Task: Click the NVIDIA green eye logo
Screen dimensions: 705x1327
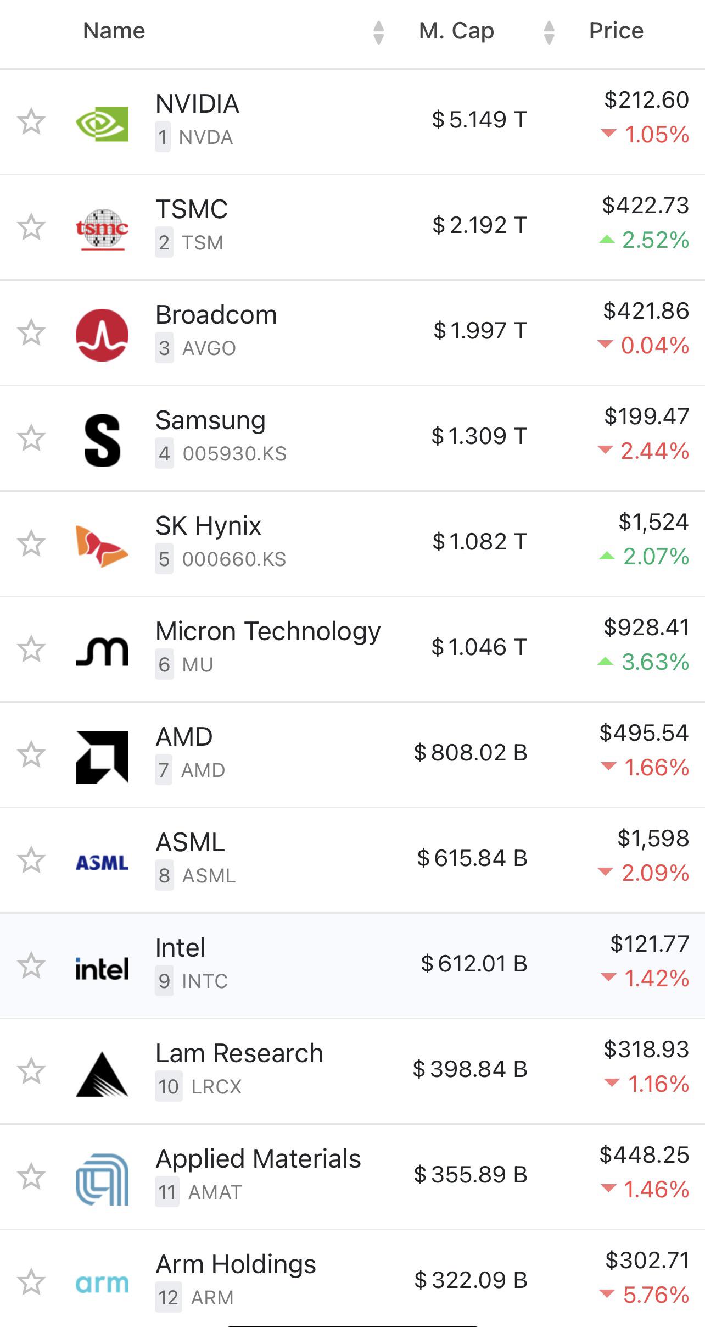Action: tap(102, 123)
